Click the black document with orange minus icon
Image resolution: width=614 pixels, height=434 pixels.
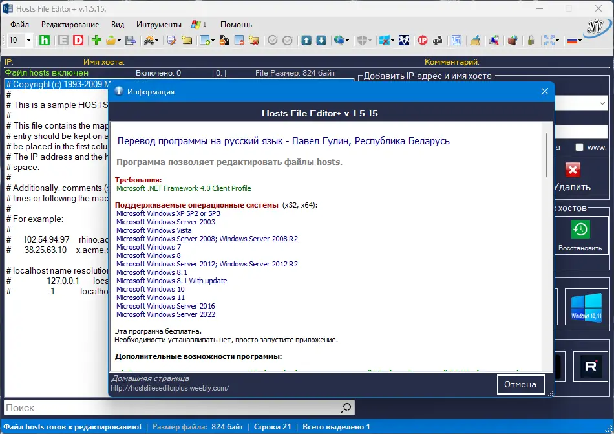(x=224, y=40)
